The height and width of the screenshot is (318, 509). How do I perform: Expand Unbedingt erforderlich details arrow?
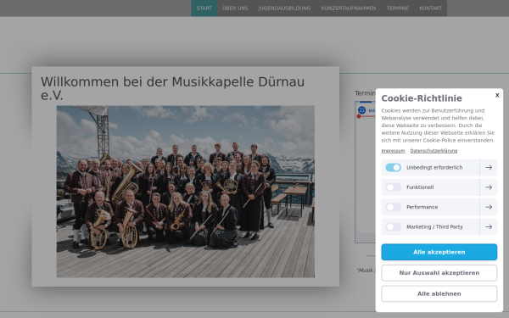[489, 167]
